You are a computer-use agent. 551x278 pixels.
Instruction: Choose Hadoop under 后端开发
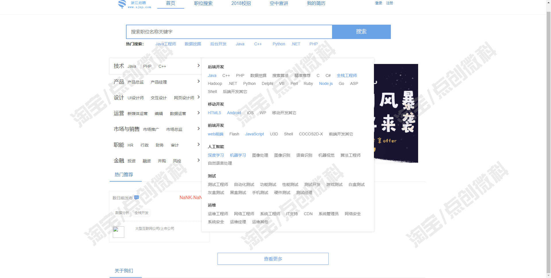(215, 83)
